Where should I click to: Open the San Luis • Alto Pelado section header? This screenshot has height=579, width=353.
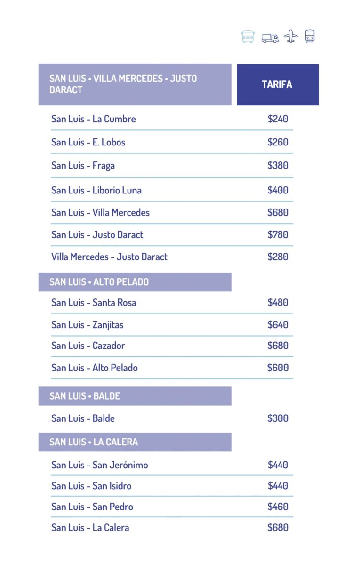(135, 282)
